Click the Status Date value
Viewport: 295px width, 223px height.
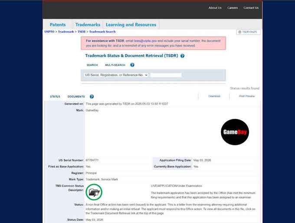94,220
